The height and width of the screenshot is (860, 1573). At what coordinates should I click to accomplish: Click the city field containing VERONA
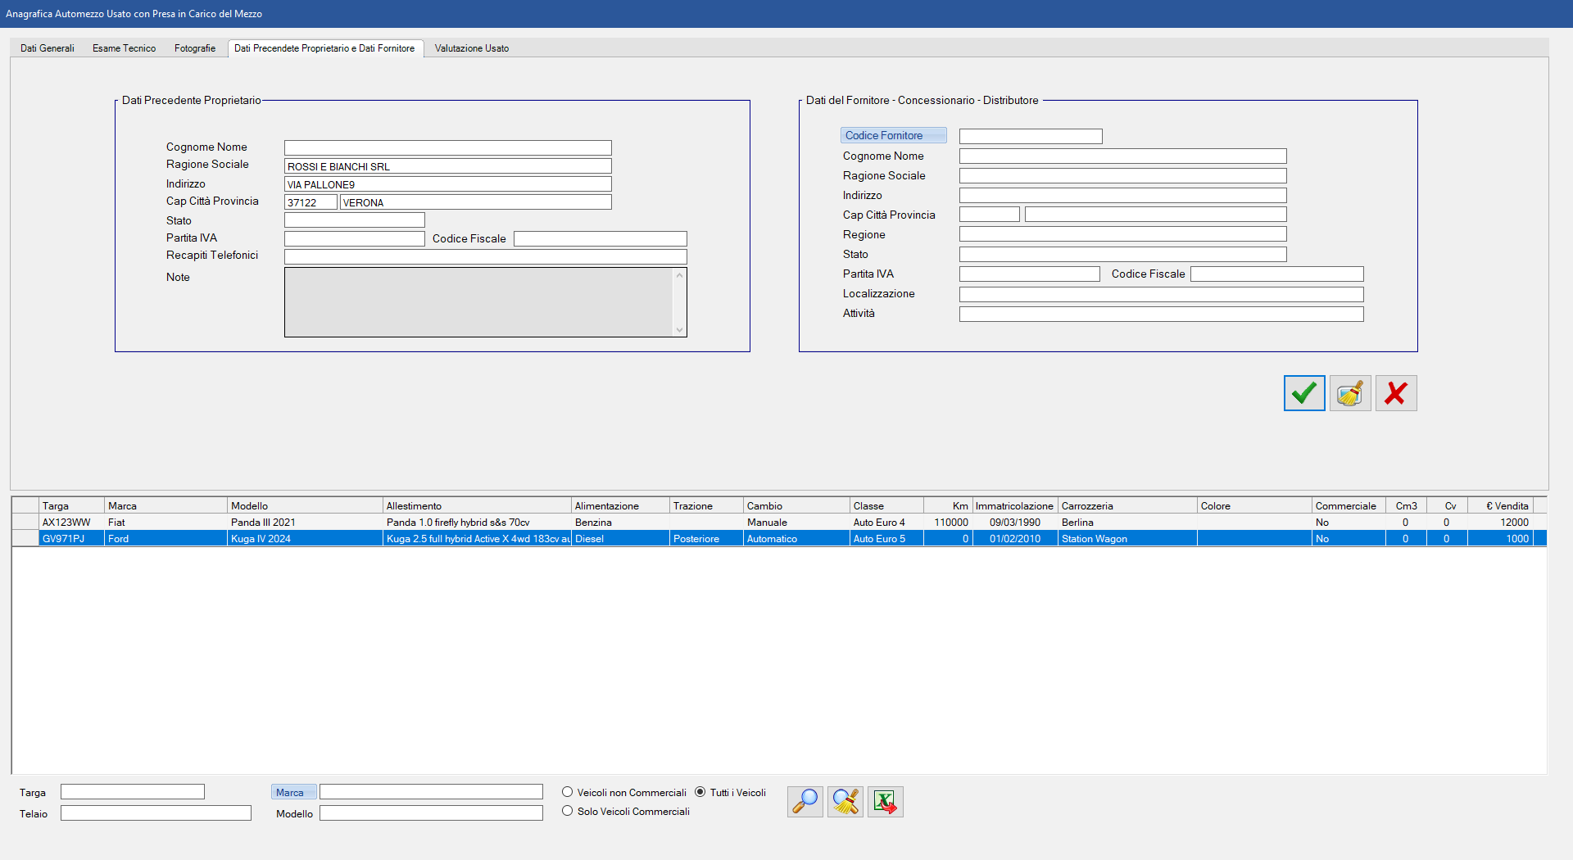tap(475, 202)
